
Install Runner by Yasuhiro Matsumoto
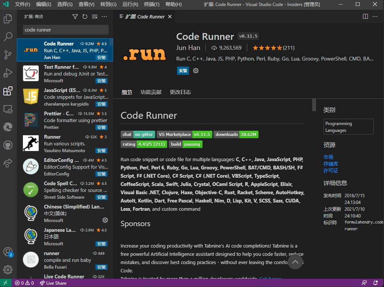(x=101, y=151)
